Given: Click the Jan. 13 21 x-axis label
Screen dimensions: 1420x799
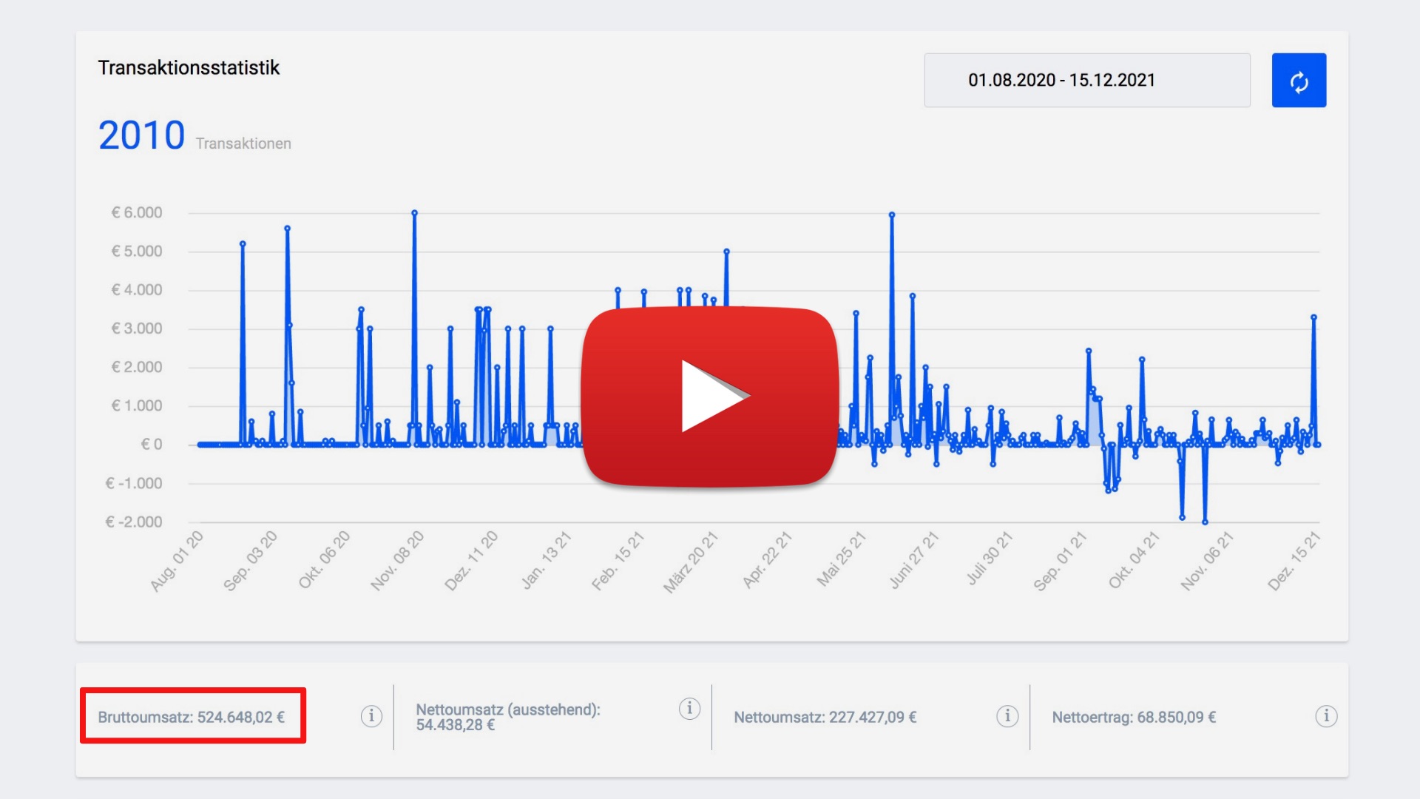Looking at the screenshot, I should [x=546, y=562].
